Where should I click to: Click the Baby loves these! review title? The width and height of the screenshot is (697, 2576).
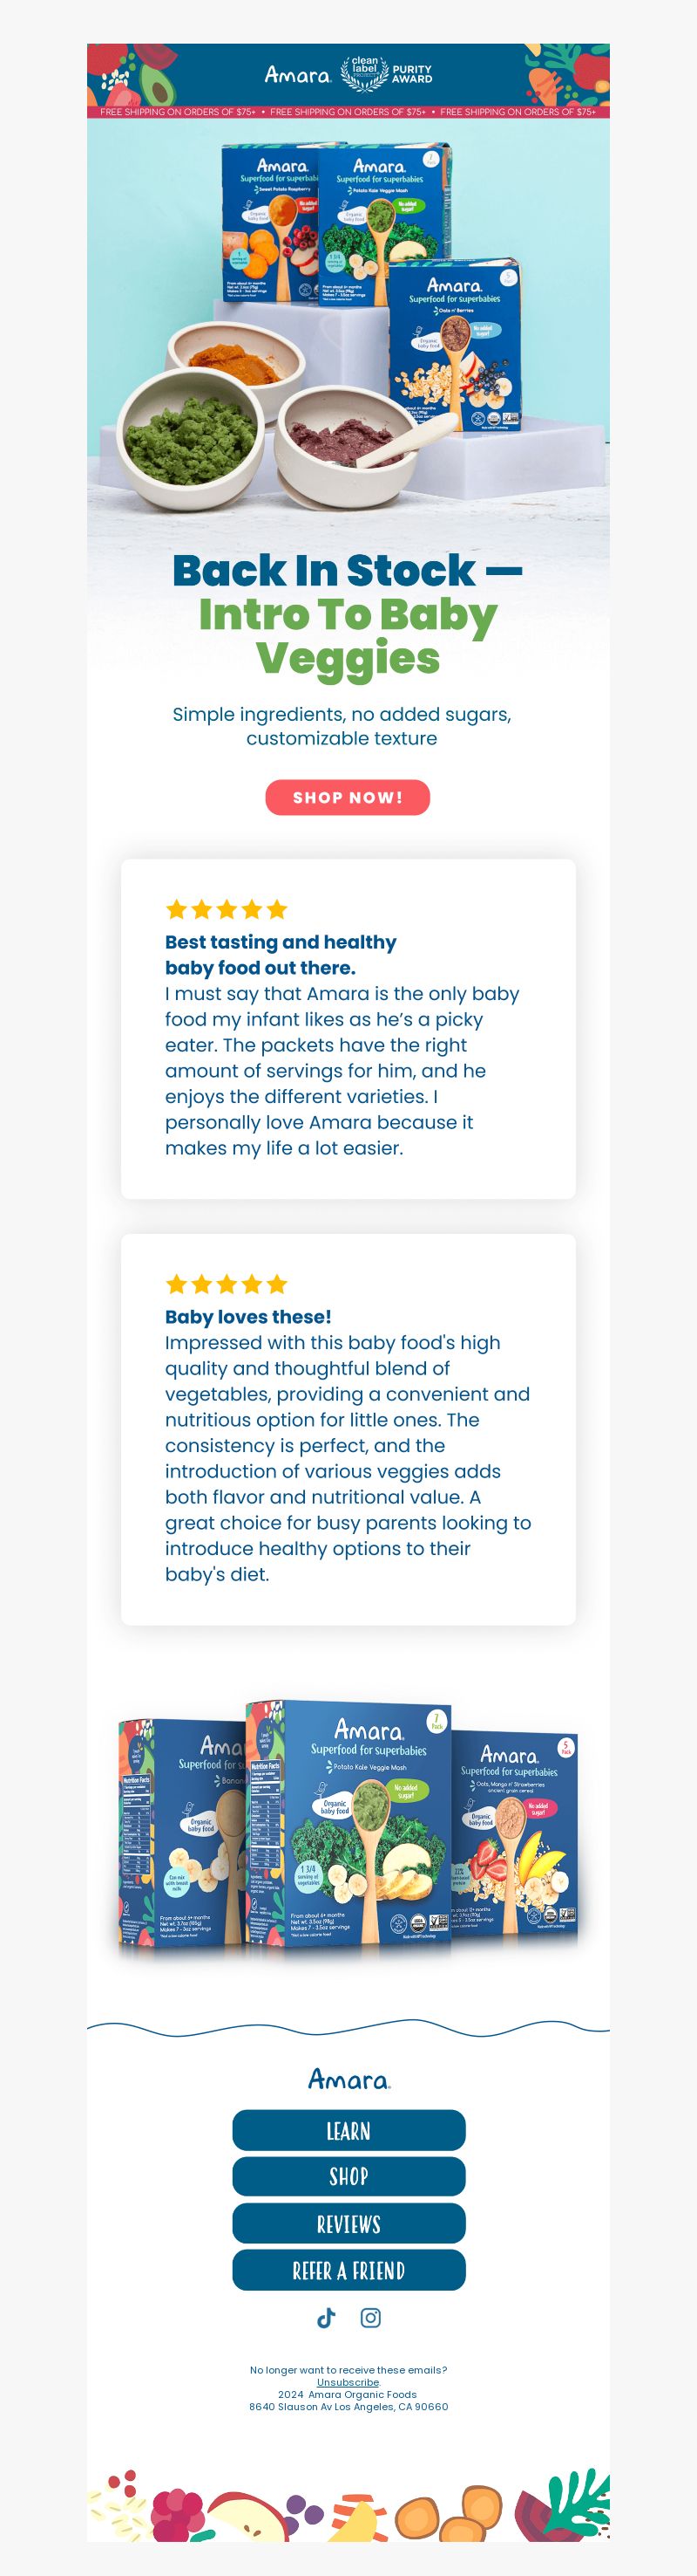pos(247,1317)
